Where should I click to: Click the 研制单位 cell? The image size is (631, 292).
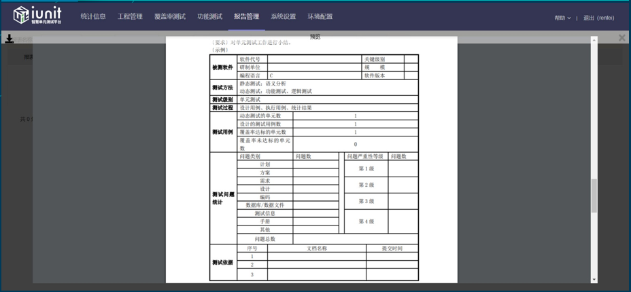(x=252, y=67)
